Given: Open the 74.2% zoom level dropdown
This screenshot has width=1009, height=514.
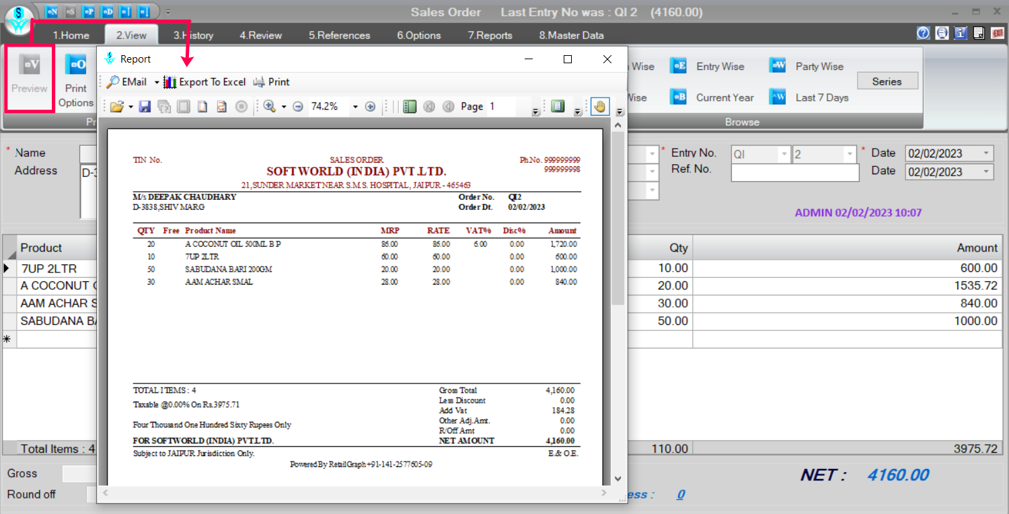Looking at the screenshot, I should (354, 107).
